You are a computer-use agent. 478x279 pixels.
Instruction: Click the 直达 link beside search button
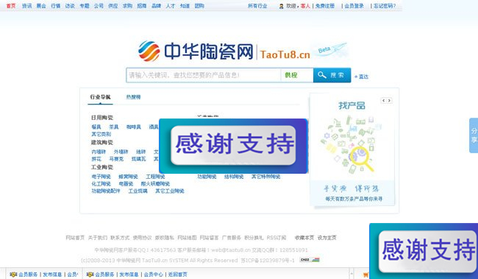click(362, 77)
